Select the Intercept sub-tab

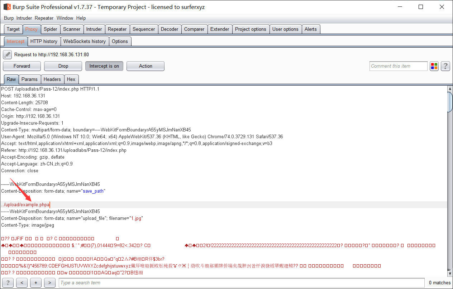(15, 41)
